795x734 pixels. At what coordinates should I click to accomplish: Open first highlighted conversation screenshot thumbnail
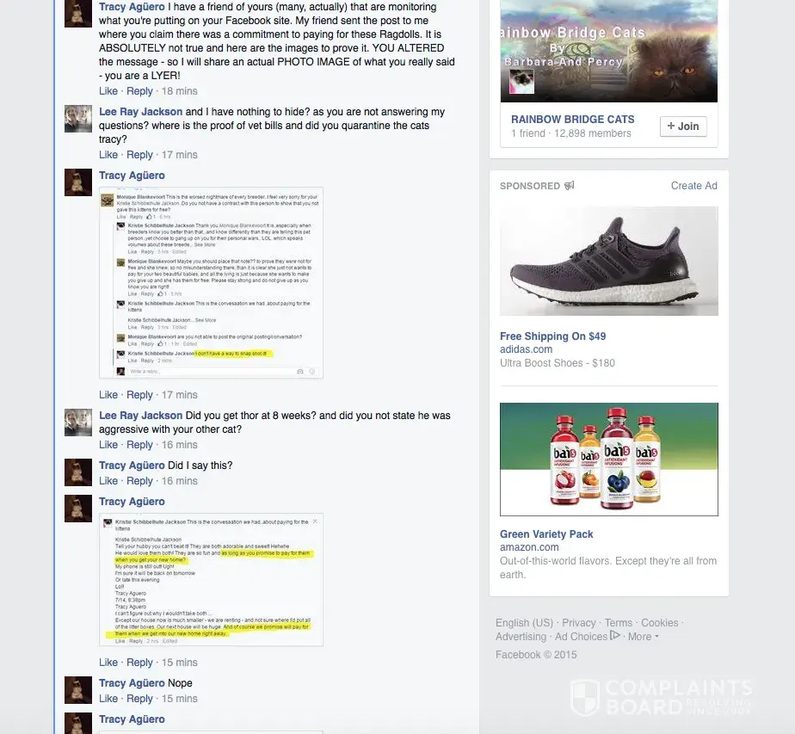(211, 283)
